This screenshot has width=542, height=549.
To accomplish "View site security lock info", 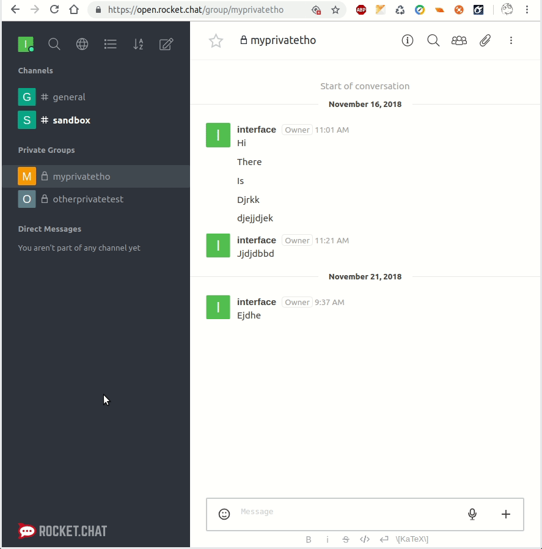I will pos(98,10).
